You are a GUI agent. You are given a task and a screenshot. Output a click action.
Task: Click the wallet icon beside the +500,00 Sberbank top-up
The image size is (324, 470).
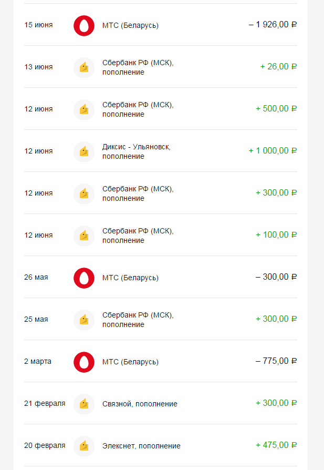click(x=83, y=109)
